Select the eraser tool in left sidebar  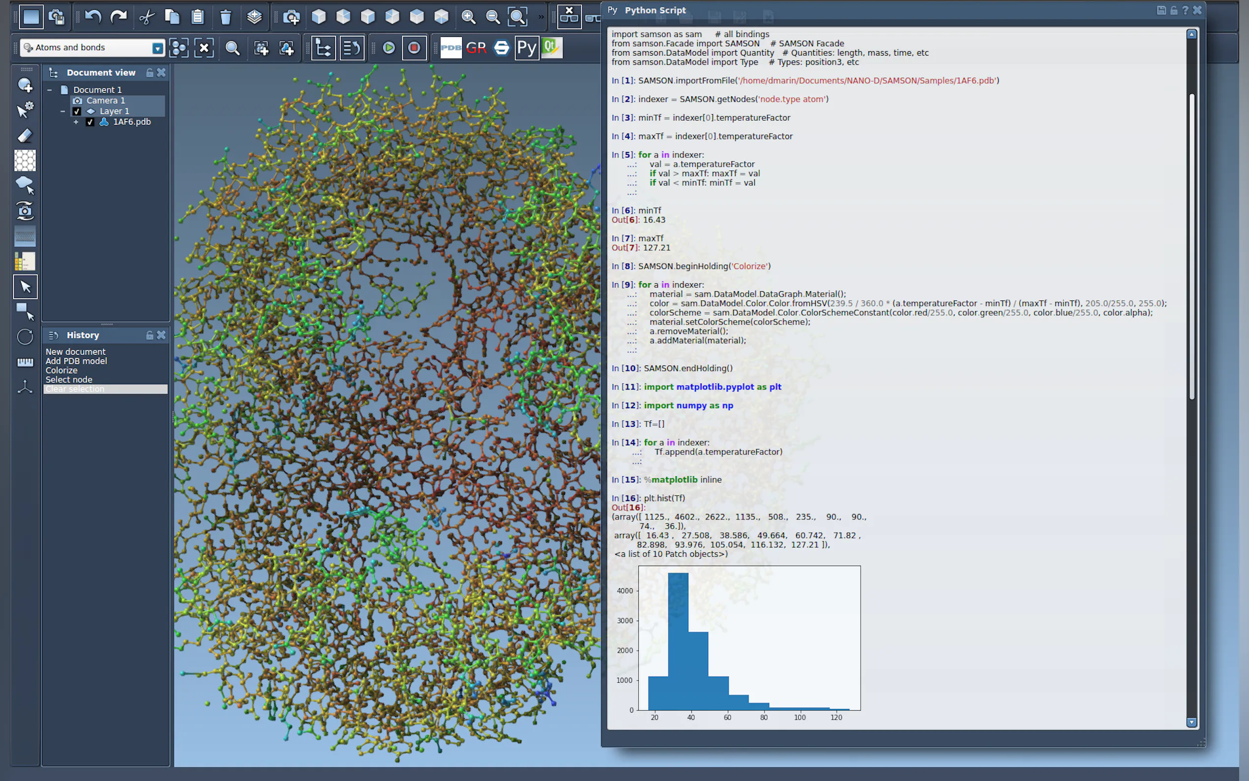click(x=25, y=135)
